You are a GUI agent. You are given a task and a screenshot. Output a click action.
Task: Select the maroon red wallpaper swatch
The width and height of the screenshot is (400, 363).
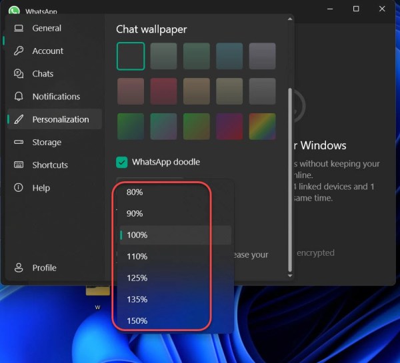coord(163,91)
